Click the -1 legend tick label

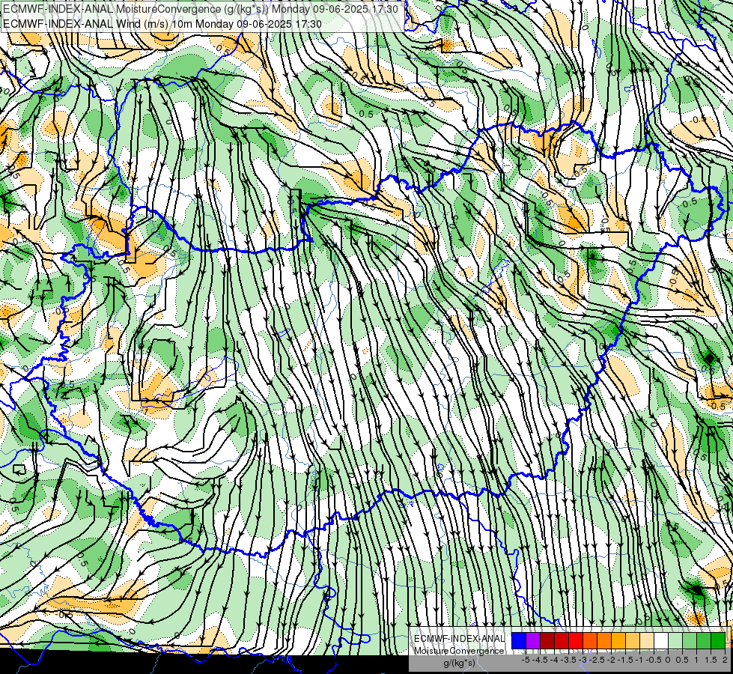click(x=639, y=660)
